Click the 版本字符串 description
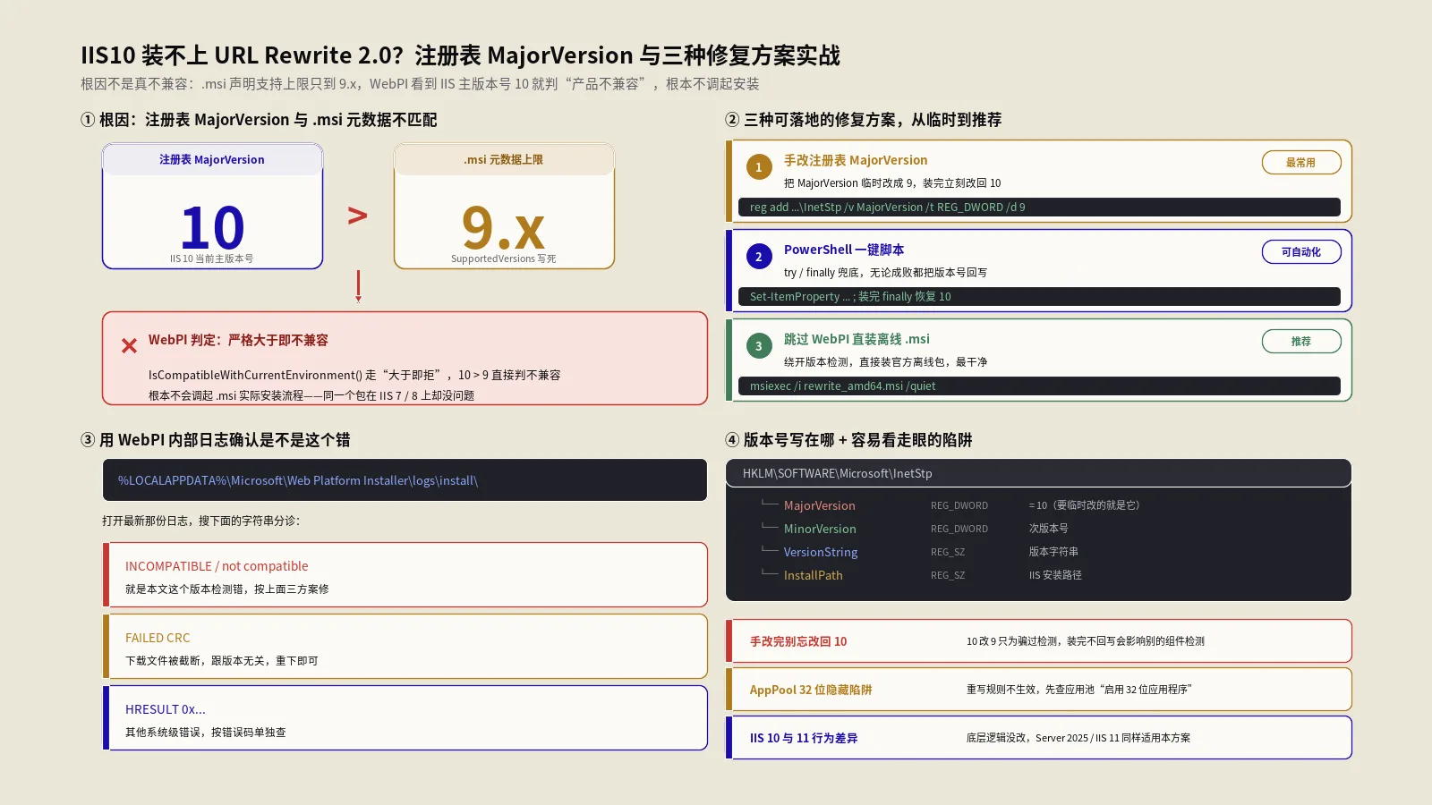The image size is (1432, 805). point(1053,552)
